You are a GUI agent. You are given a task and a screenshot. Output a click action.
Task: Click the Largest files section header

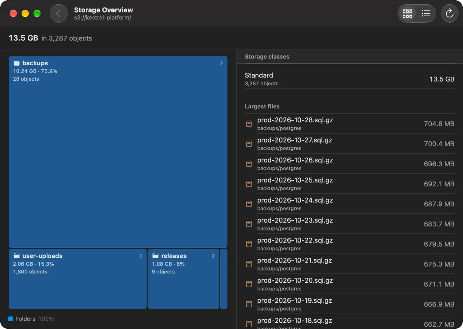pos(262,106)
